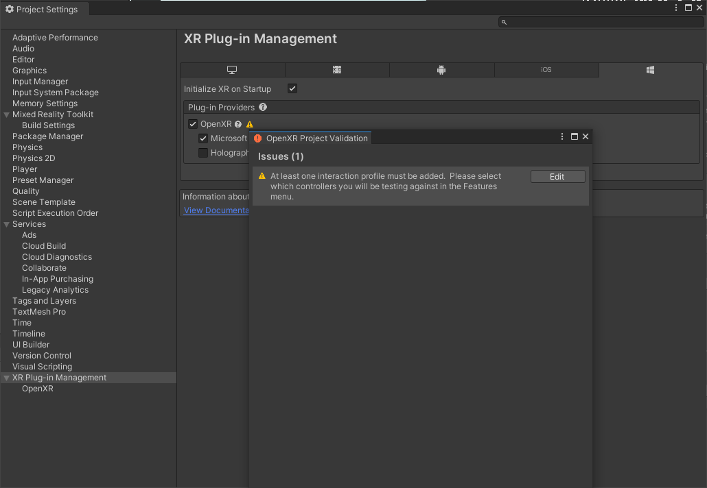Screen dimensions: 707x488
Task: Select the Windows UWP platform tab
Action: (x=650, y=70)
